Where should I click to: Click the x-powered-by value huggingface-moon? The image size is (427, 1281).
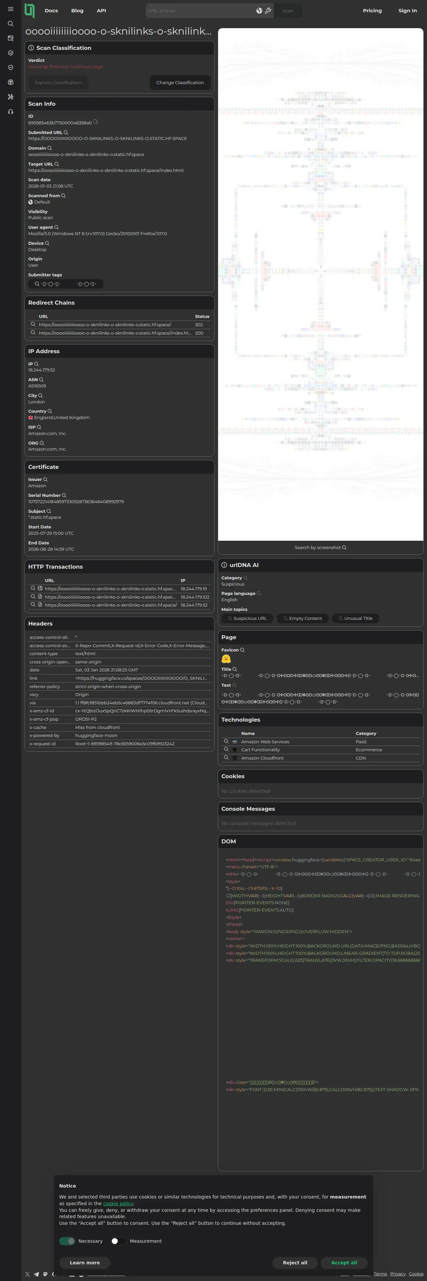[96, 735]
